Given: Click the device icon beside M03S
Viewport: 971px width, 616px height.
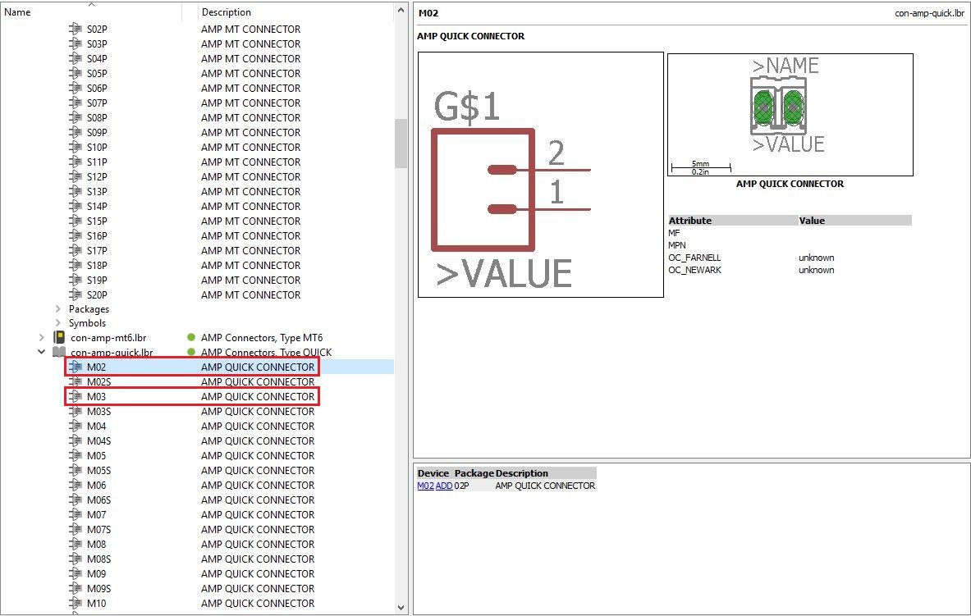Looking at the screenshot, I should [76, 411].
